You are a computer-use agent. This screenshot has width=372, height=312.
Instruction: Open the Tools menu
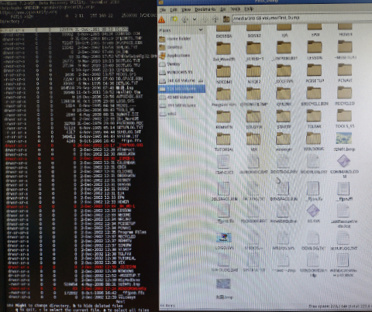coord(236,9)
